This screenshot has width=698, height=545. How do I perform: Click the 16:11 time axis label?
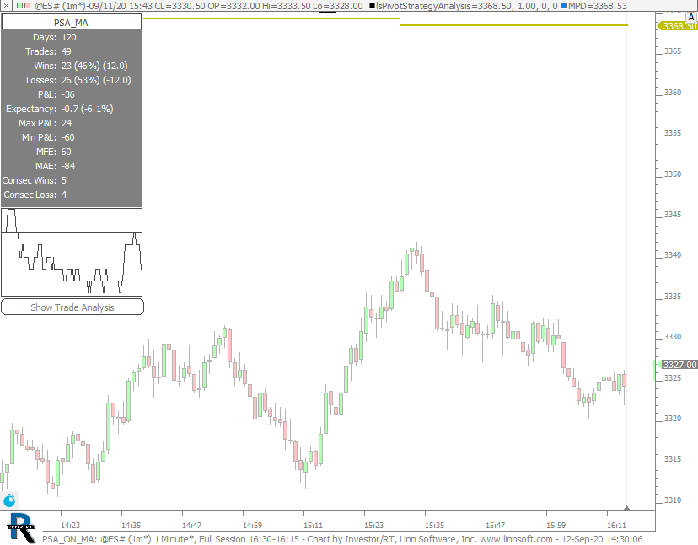coord(616,525)
